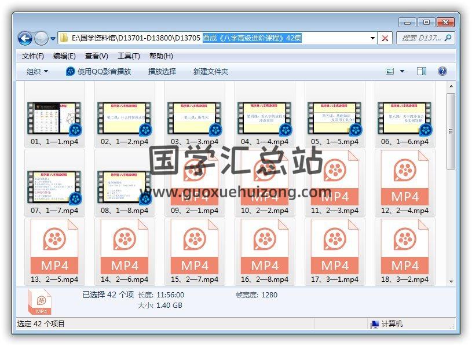Toggle the preview pane icon
The height and width of the screenshot is (346, 472).
click(x=422, y=71)
